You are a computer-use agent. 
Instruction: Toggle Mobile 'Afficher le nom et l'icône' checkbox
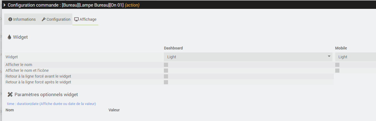[337, 70]
